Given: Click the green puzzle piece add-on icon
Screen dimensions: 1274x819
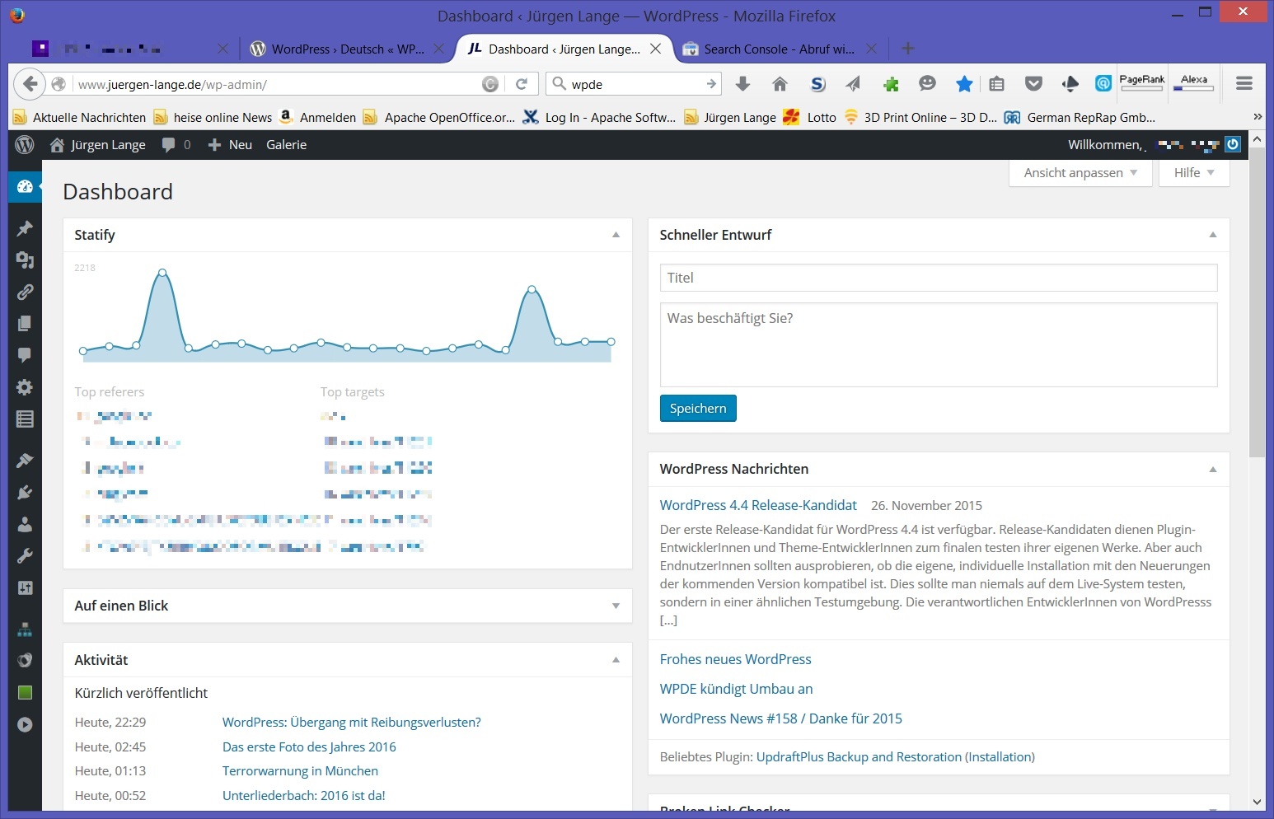Looking at the screenshot, I should click(891, 84).
